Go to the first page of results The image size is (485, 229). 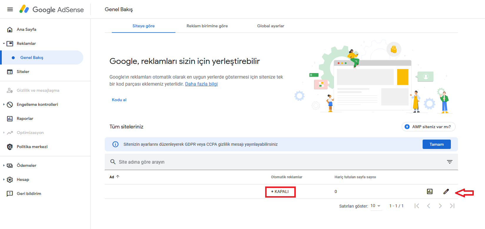point(417,206)
